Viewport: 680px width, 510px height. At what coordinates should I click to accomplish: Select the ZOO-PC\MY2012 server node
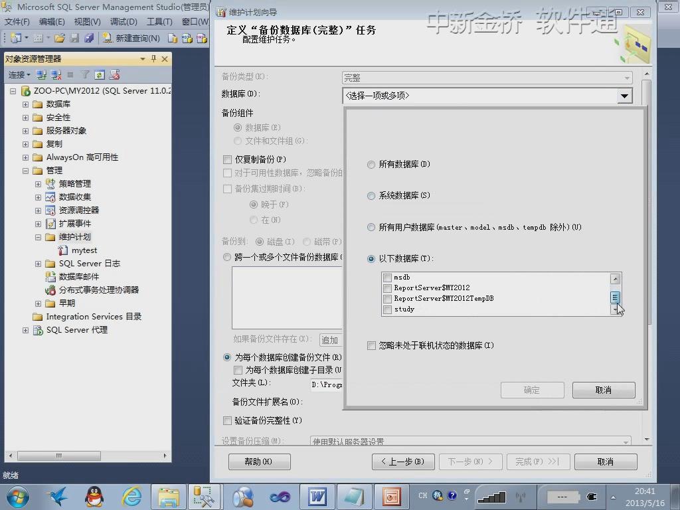(x=102, y=91)
